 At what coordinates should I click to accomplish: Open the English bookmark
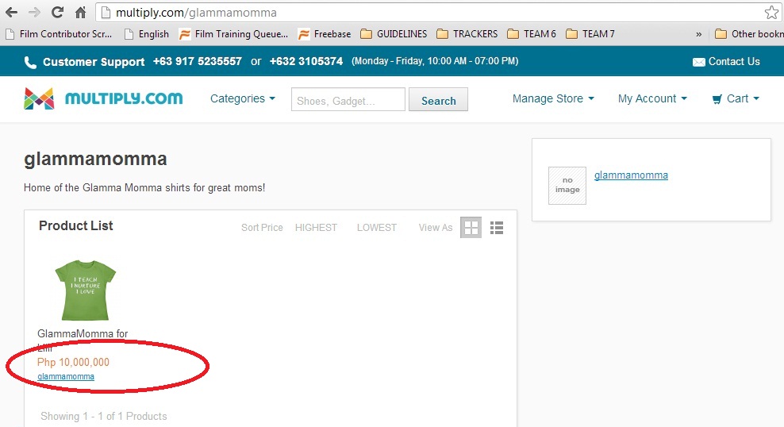[x=147, y=34]
